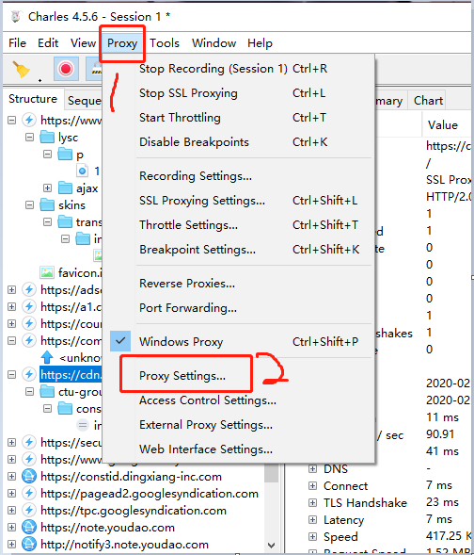Click the ajax folder icon
This screenshot has height=555, width=474.
(65, 188)
